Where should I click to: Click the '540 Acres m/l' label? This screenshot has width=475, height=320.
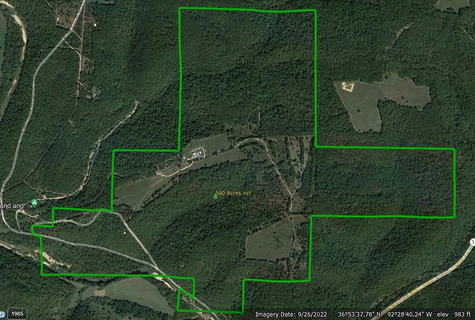233,193
